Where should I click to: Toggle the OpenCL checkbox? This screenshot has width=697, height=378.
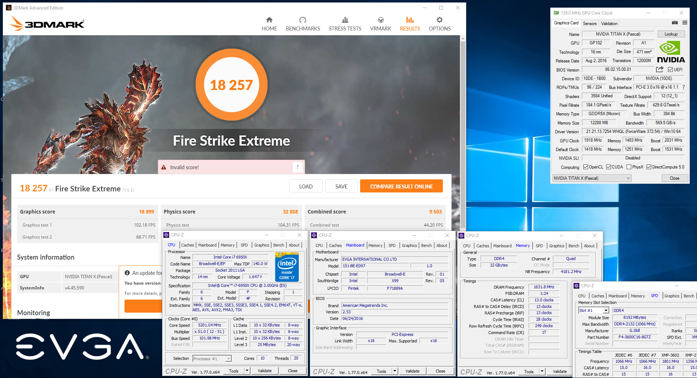[586, 167]
